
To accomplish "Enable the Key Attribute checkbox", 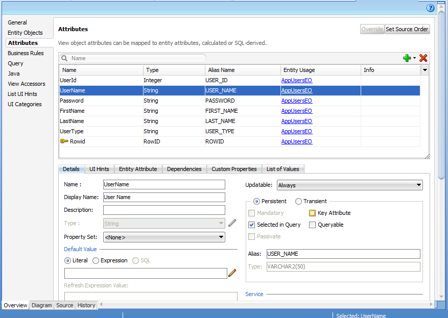I will 313,213.
